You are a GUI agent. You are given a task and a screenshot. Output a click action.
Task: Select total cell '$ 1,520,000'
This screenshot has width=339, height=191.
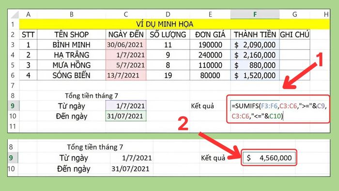pos(255,75)
